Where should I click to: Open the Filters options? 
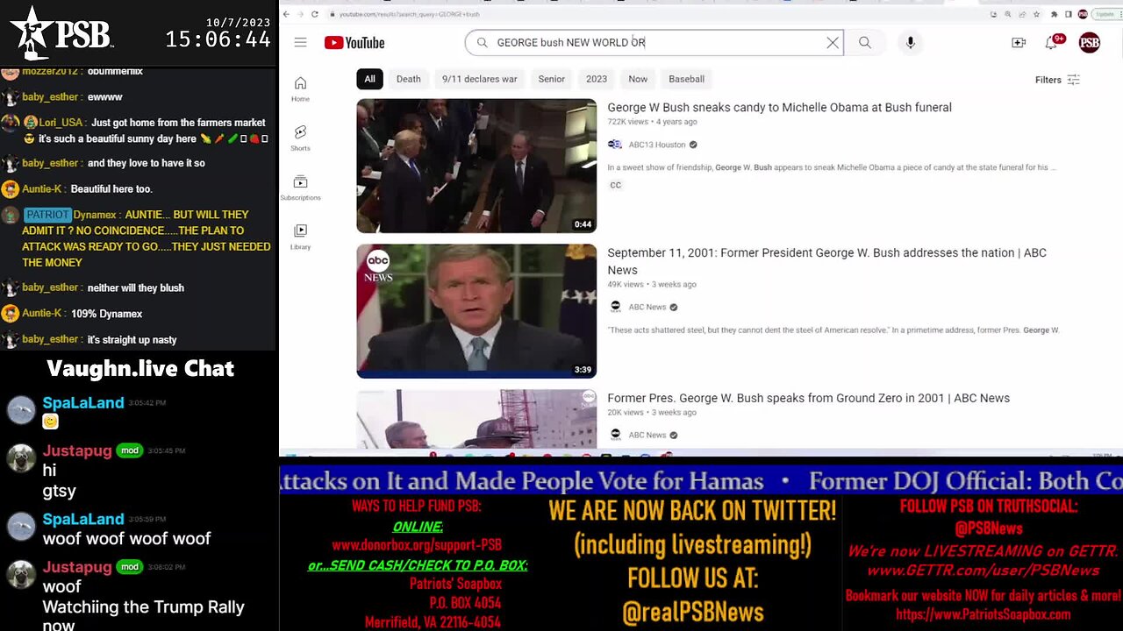pyautogui.click(x=1057, y=80)
